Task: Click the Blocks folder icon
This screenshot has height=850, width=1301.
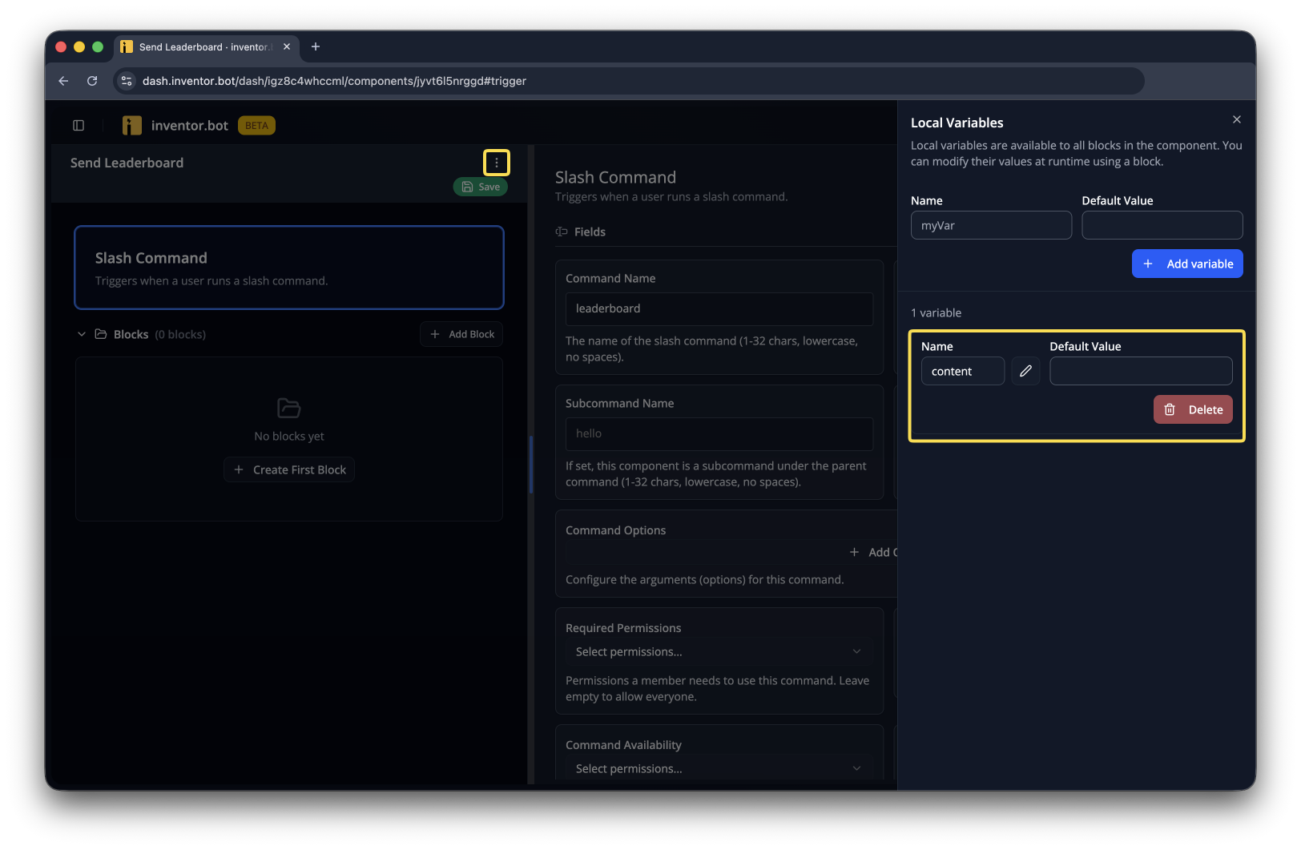Action: coord(101,334)
